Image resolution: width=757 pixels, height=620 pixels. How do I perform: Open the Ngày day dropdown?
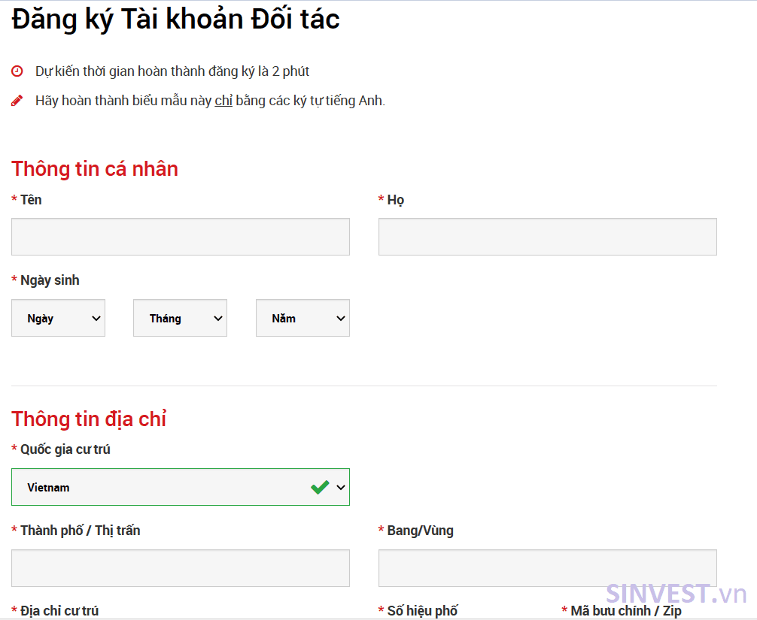[59, 318]
